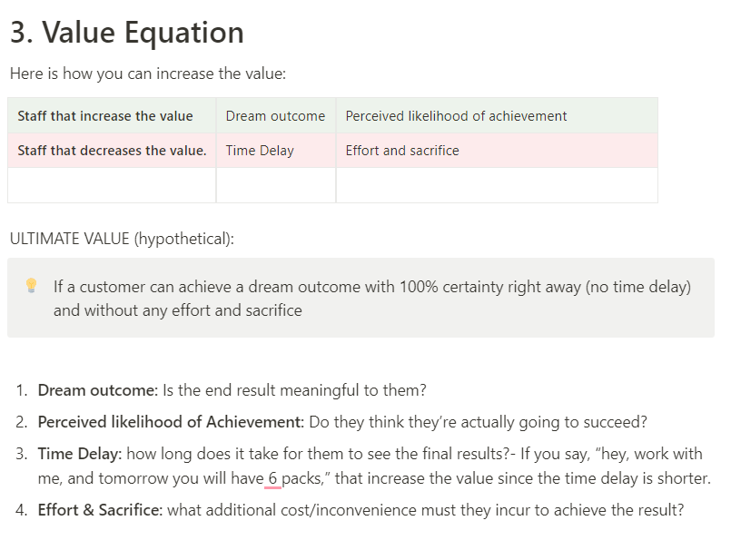Click the 'Perceived likelihood of achievement' cell

click(x=497, y=115)
